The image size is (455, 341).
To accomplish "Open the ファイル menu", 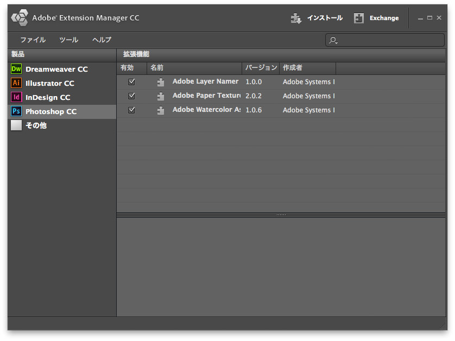I will tap(33, 40).
